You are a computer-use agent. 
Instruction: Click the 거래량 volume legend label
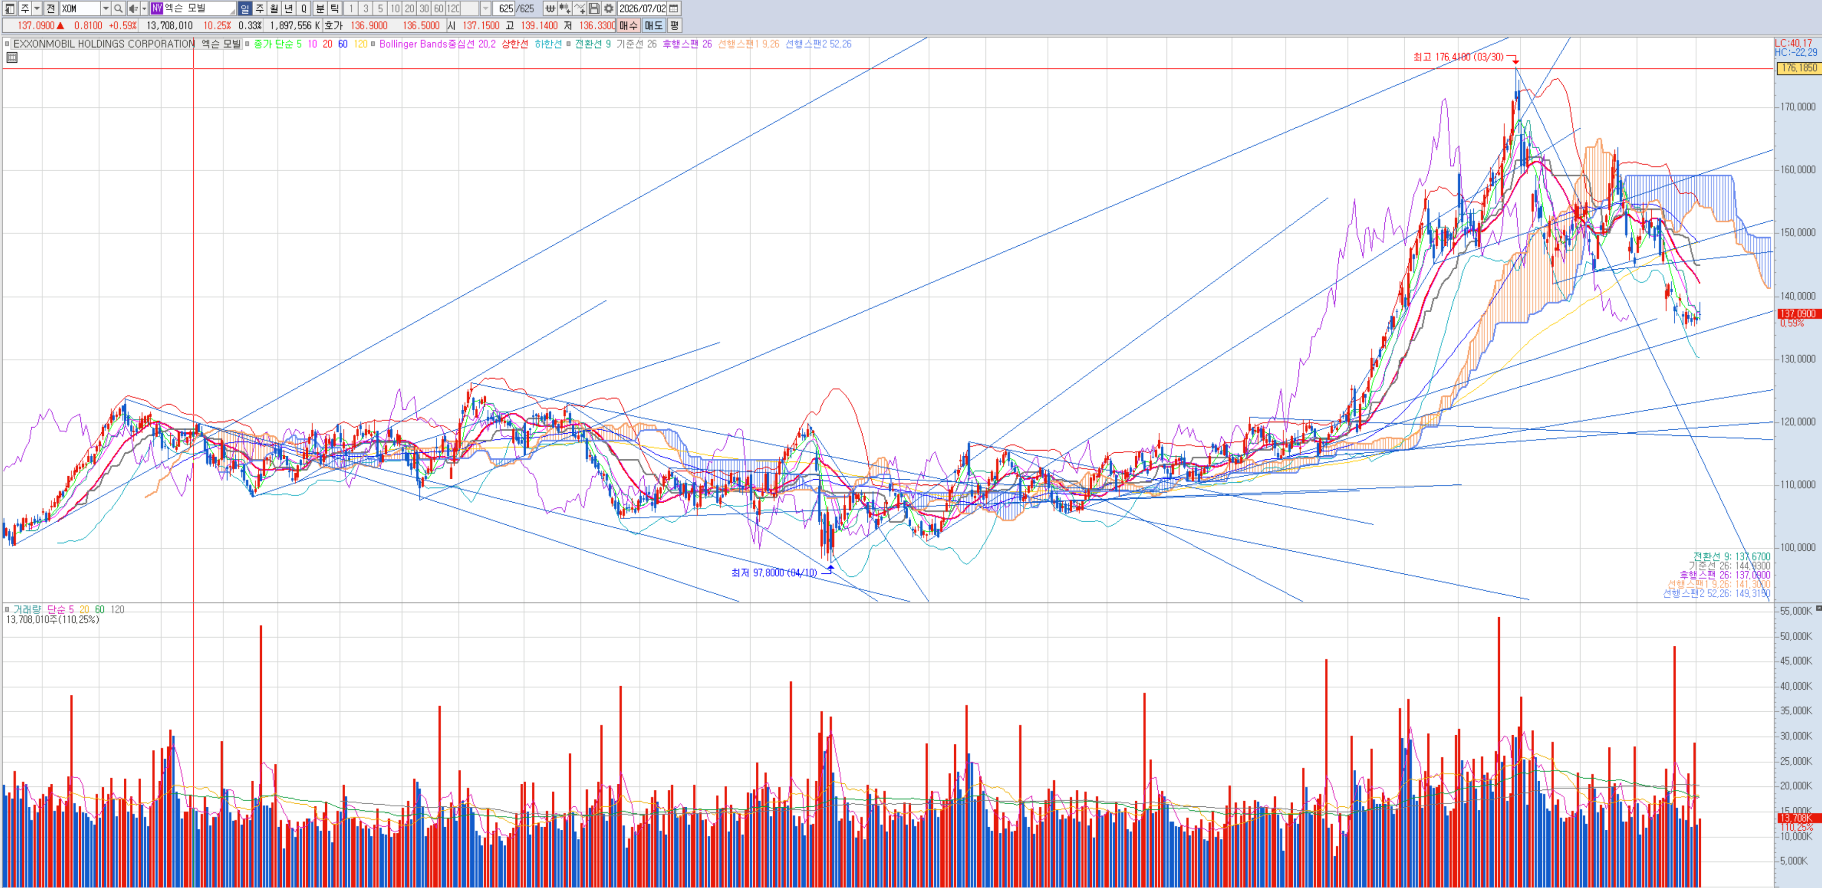27,609
